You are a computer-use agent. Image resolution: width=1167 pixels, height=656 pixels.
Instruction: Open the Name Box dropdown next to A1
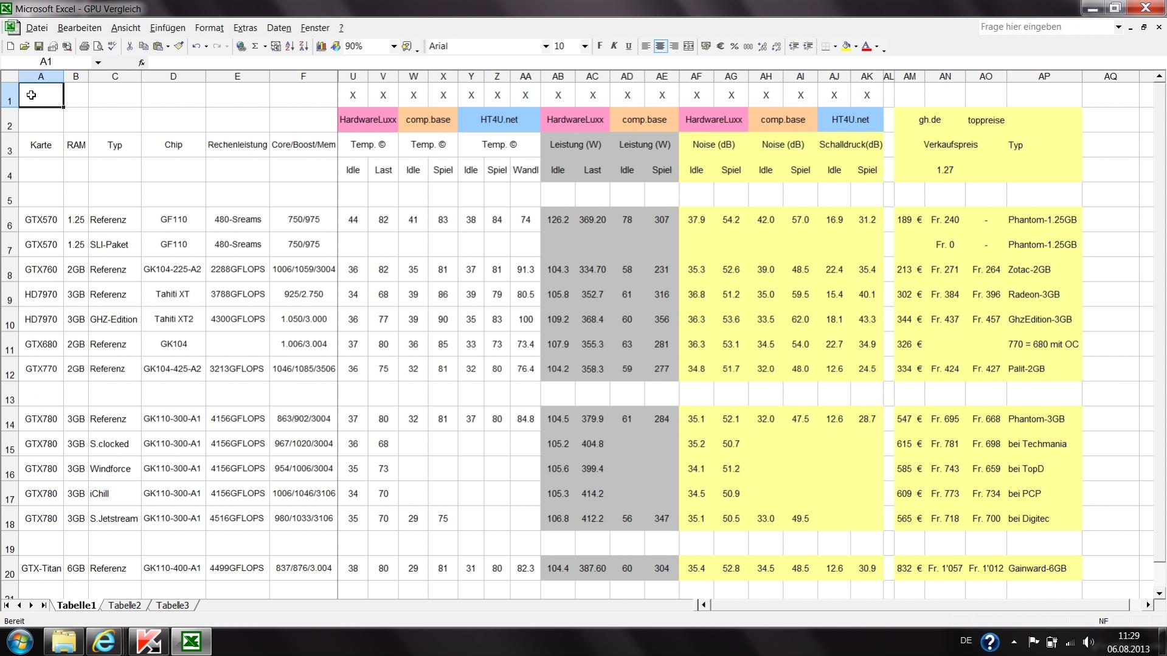[97, 62]
